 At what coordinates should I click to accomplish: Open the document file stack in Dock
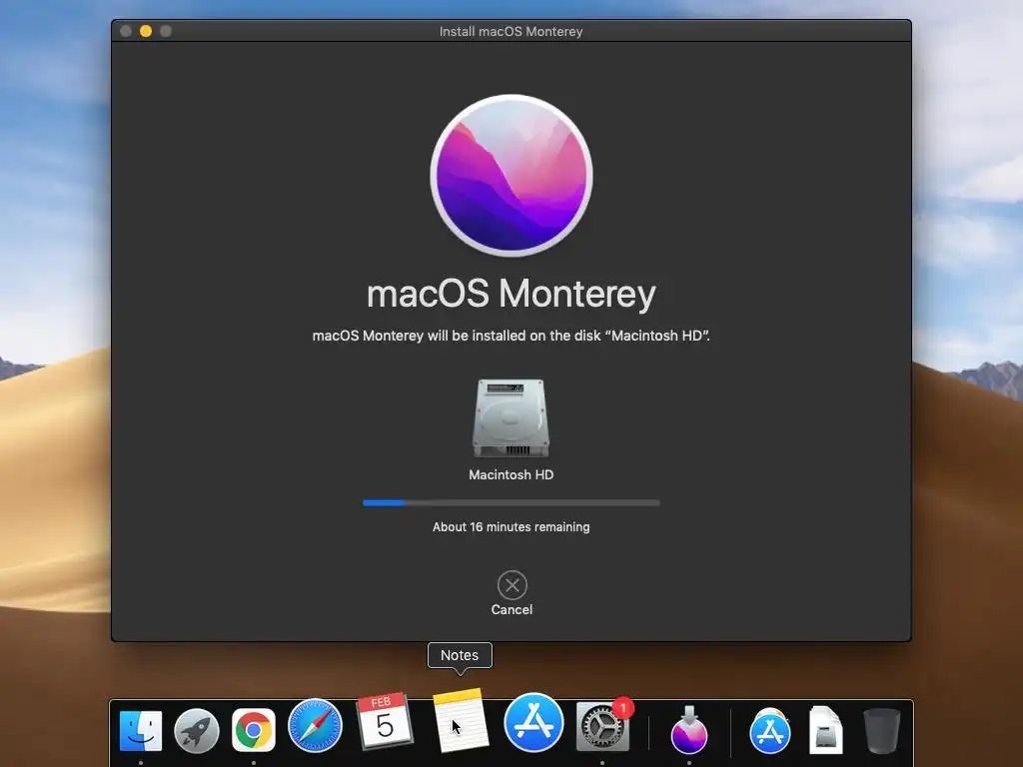tap(826, 730)
